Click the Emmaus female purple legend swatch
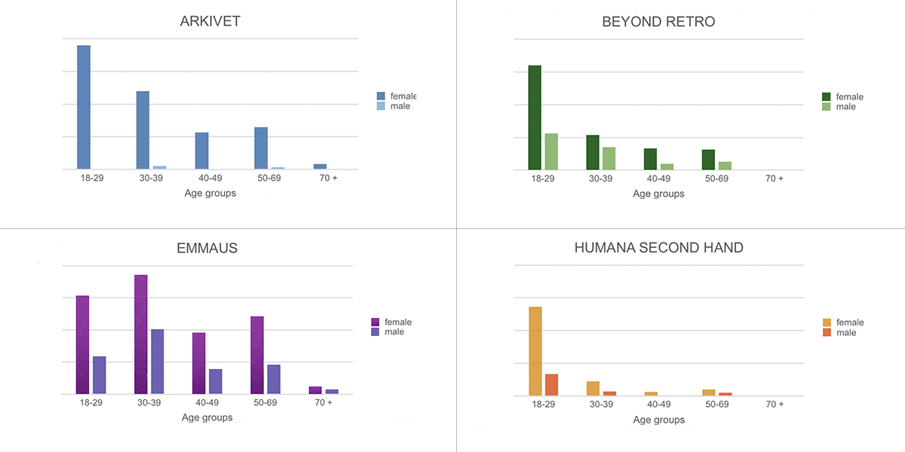Image resolution: width=905 pixels, height=452 pixels. (376, 322)
